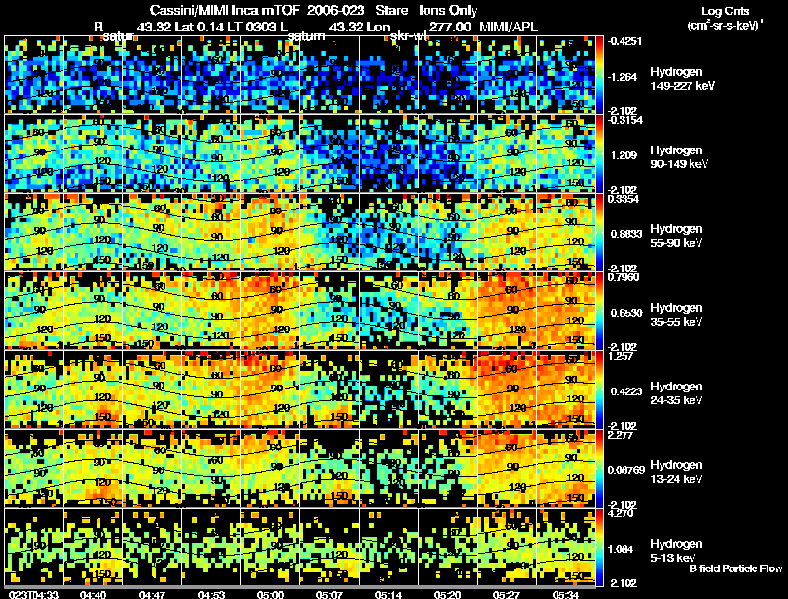Select the '(cm²-sr-s-keV)' units label
The width and height of the screenshot is (788, 599).
[725, 26]
